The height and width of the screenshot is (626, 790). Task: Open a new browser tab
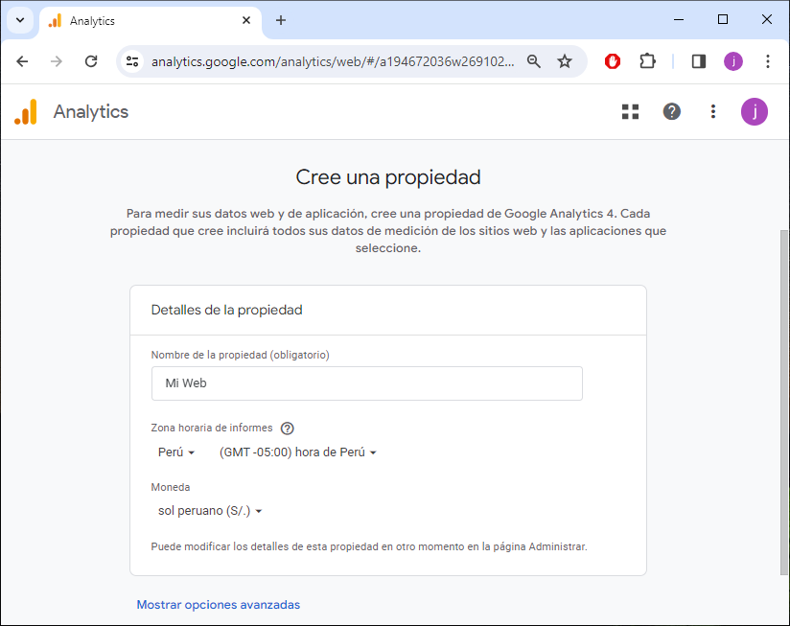(281, 20)
